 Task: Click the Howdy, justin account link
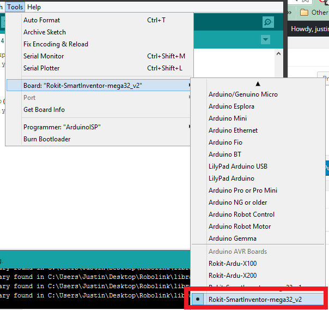(x=310, y=29)
